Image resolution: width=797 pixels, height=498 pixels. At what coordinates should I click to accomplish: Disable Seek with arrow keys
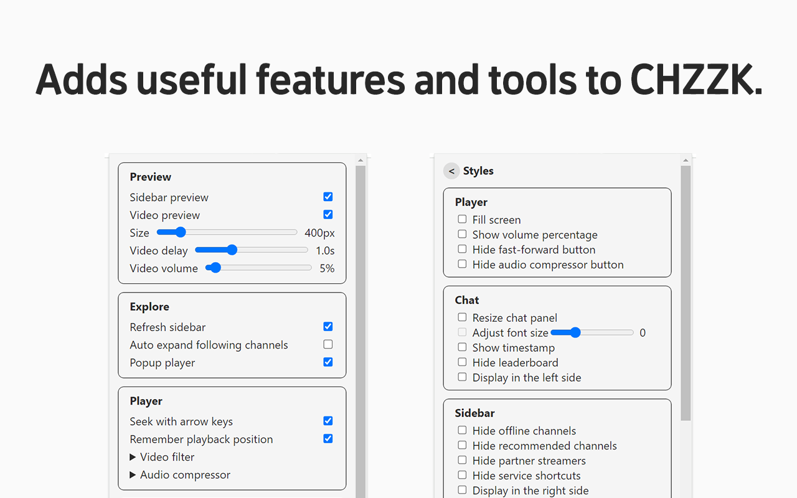pos(328,421)
